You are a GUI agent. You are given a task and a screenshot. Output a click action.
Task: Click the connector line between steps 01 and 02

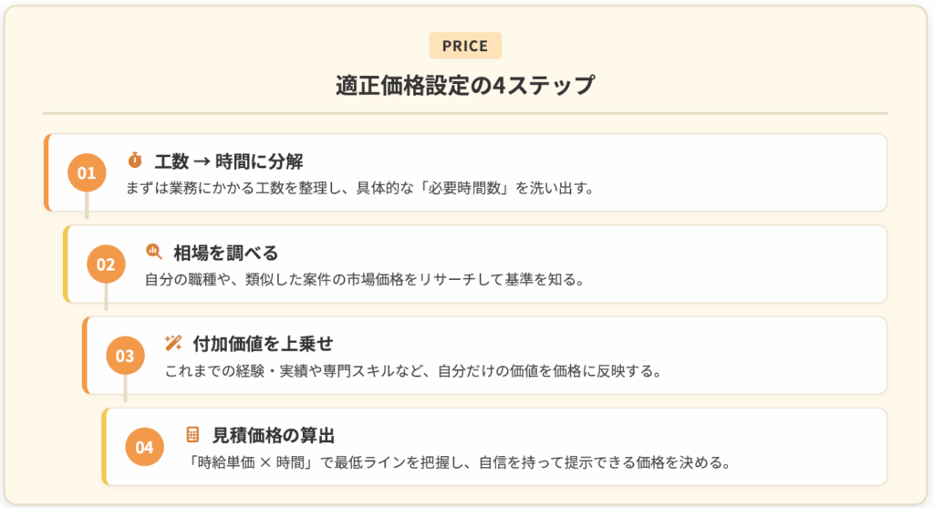(x=88, y=207)
